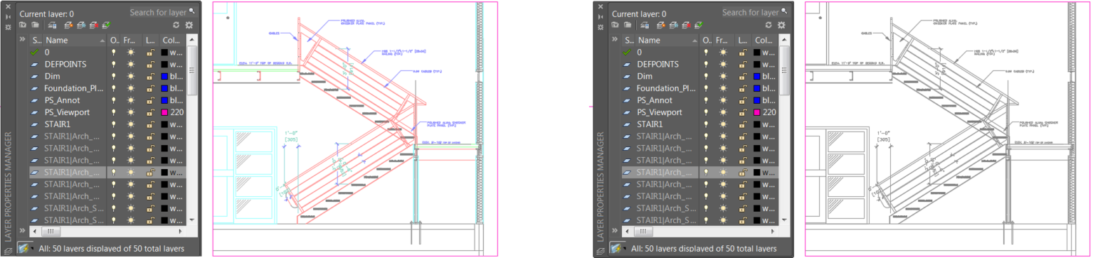The width and height of the screenshot is (1093, 258).
Task: Click Delete Layer icon in left palette
Action: [x=93, y=25]
